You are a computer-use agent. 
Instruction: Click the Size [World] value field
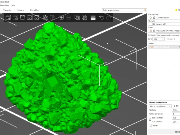point(176,121)
